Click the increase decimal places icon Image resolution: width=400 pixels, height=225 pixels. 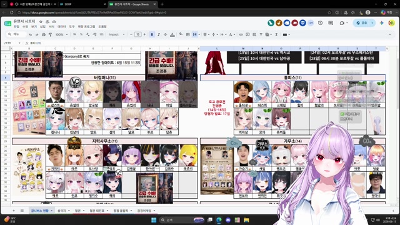tap(94, 34)
